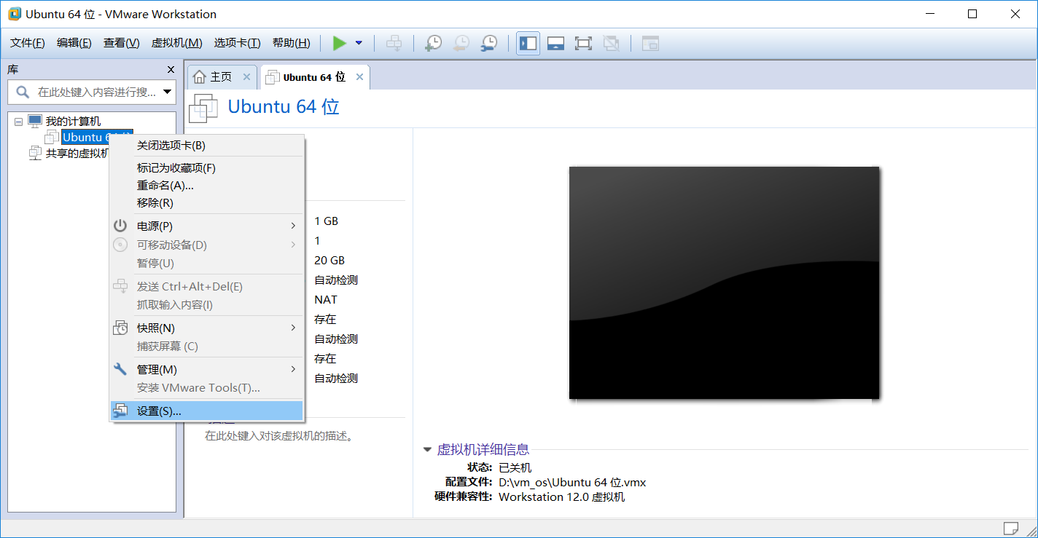
Task: Click the 1 GB memory value
Action: [x=326, y=221]
